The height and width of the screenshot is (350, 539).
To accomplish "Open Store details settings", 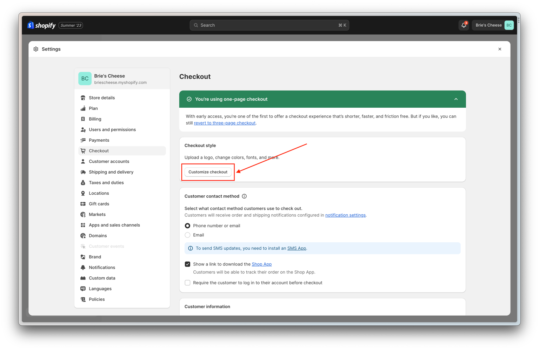I will [x=122, y=98].
